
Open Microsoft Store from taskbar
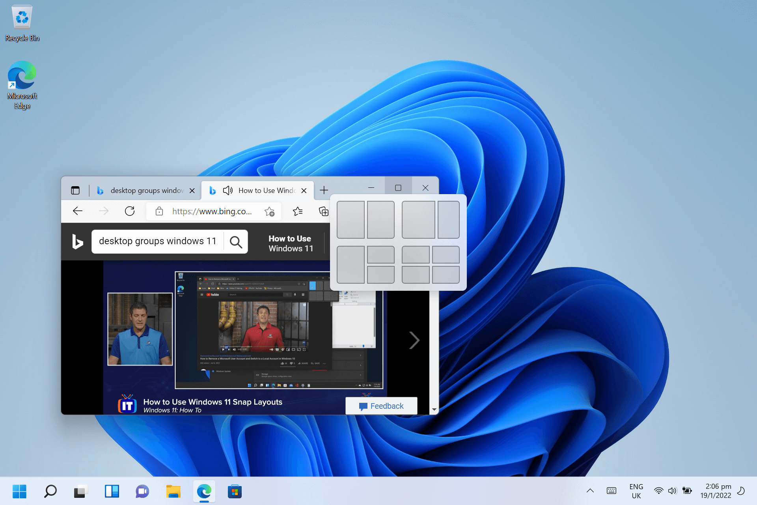point(235,491)
